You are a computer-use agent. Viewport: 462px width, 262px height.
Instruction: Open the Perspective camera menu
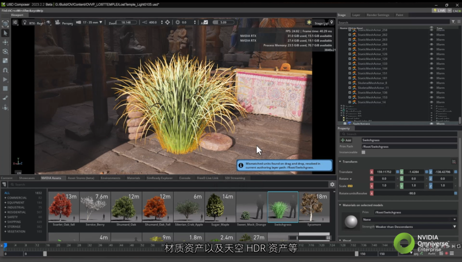click(x=64, y=23)
